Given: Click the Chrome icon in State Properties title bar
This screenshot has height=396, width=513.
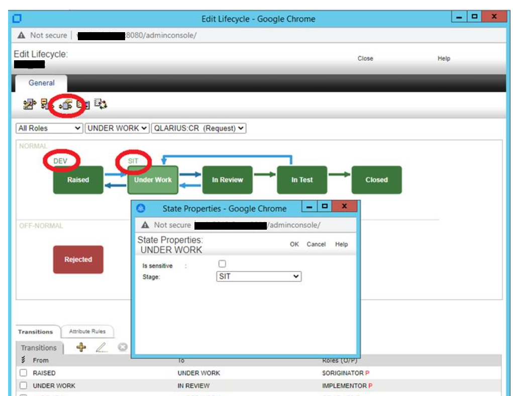Looking at the screenshot, I should pos(141,208).
